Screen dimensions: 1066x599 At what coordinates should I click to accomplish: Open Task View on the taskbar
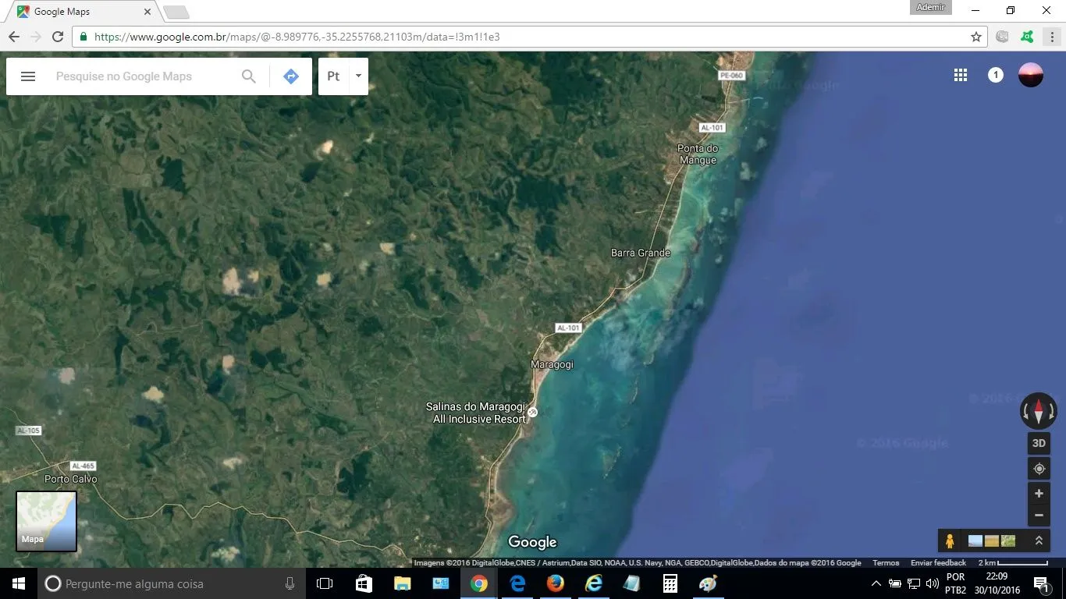coord(325,583)
